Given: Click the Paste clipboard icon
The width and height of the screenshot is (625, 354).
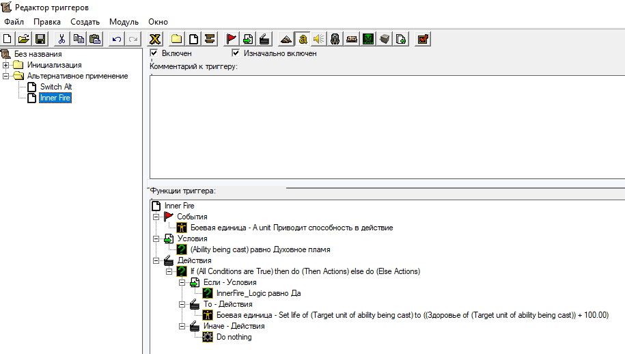Looking at the screenshot, I should 95,39.
